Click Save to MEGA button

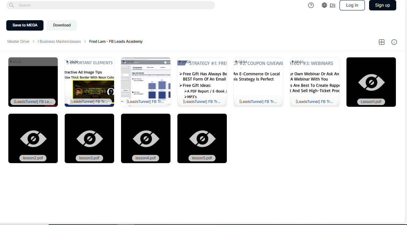tap(25, 25)
